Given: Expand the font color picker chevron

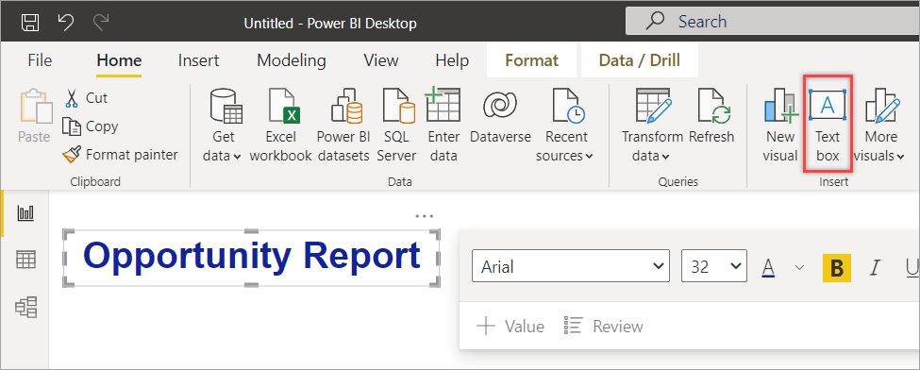Looking at the screenshot, I should tap(799, 268).
